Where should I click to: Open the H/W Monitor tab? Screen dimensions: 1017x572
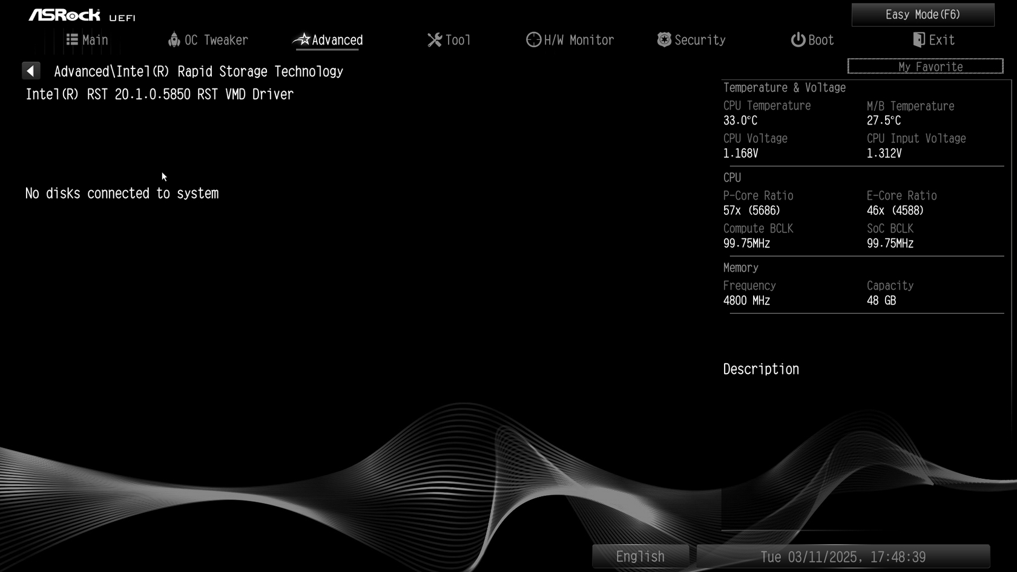pos(570,40)
